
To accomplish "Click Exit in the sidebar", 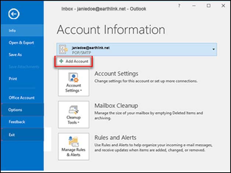I will click(22, 135).
